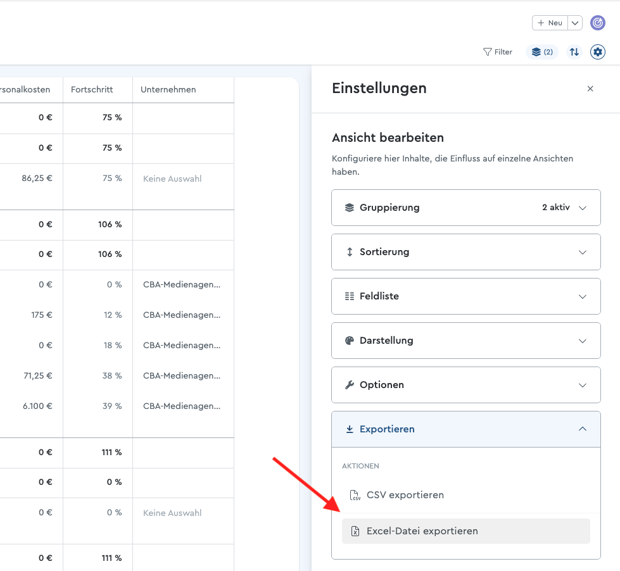Screen dimensions: 620x571
Task: Collapse the Exportieren section chevron
Action: (x=583, y=429)
